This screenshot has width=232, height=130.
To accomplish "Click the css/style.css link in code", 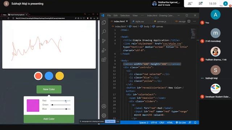I will tap(172, 44).
